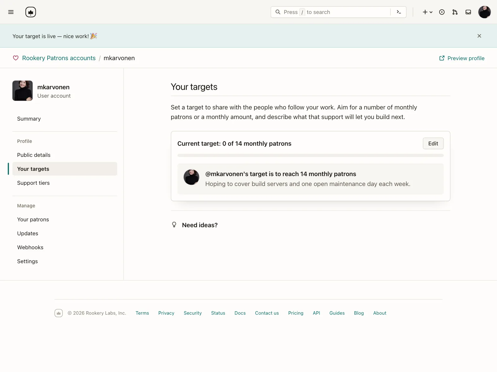
Task: Open the hamburger navigation menu
Action: (x=11, y=12)
